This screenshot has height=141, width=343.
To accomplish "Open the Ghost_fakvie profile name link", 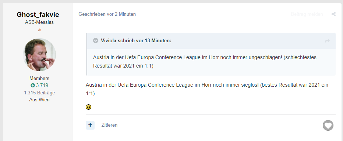I will pyautogui.click(x=38, y=15).
